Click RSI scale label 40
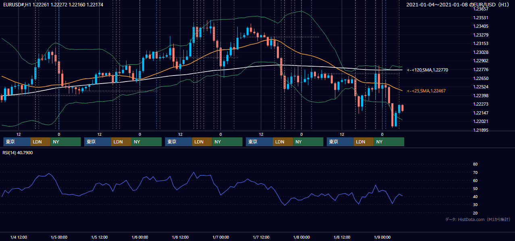 [475, 196]
